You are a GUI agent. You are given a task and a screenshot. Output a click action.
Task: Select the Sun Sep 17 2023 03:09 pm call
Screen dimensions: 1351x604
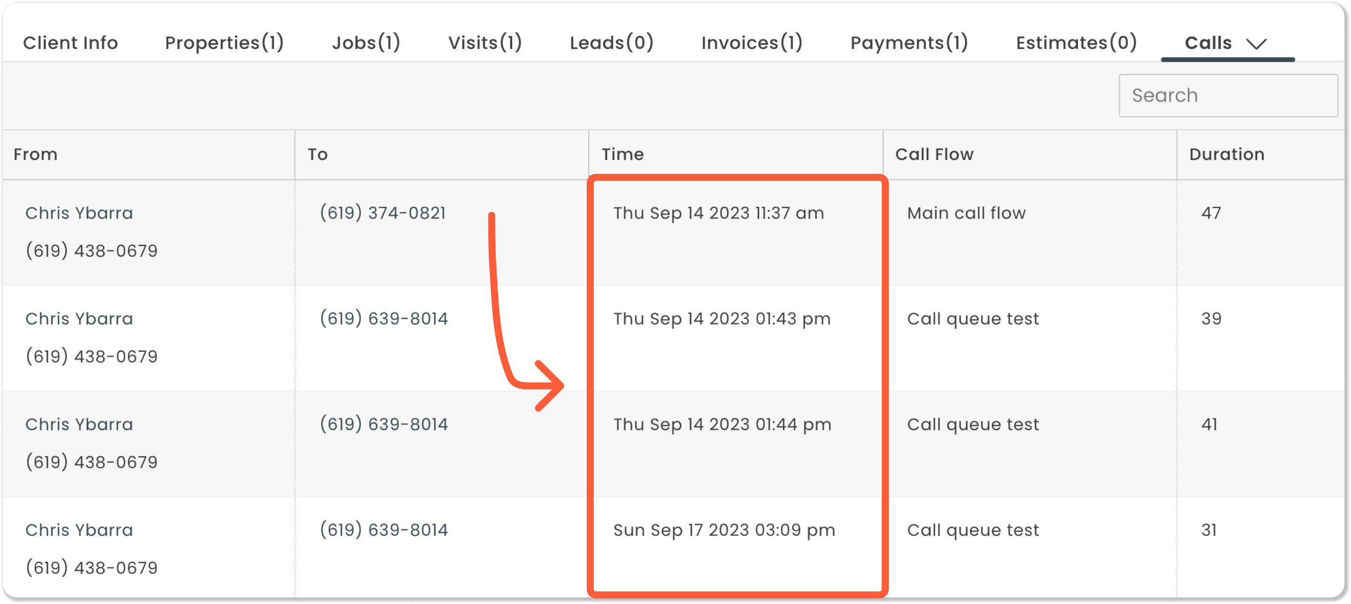[724, 530]
